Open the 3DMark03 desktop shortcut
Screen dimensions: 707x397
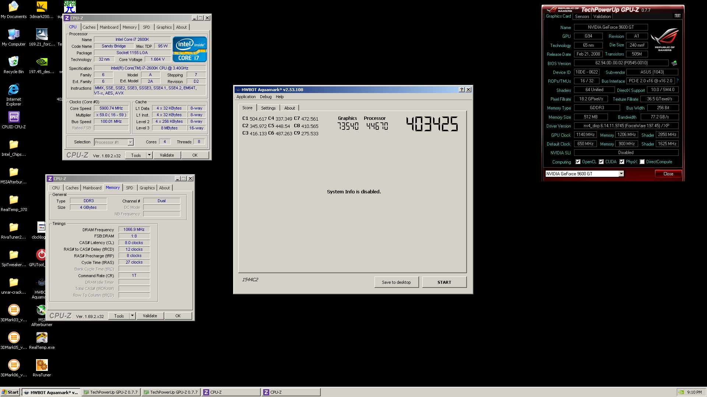pos(14,313)
